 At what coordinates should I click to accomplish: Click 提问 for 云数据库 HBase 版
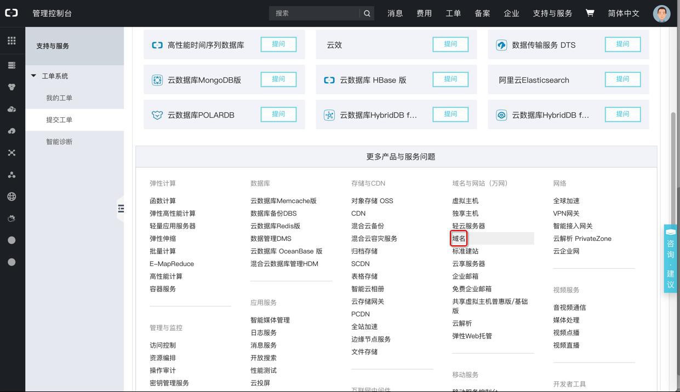click(450, 79)
